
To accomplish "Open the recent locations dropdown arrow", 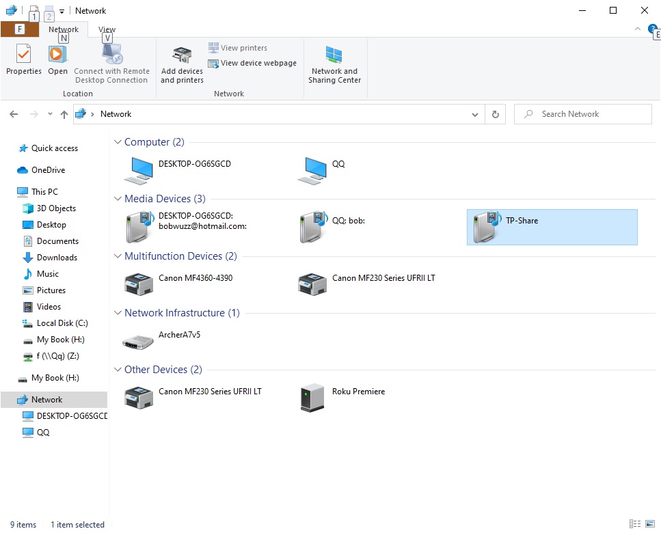I will click(x=50, y=115).
